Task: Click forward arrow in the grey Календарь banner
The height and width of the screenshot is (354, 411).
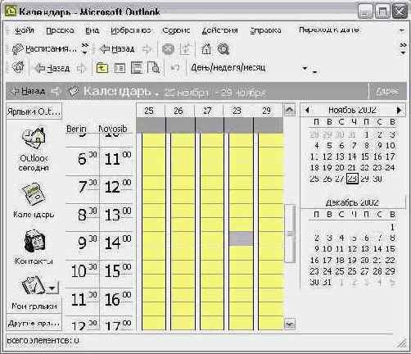Action: click(56, 91)
